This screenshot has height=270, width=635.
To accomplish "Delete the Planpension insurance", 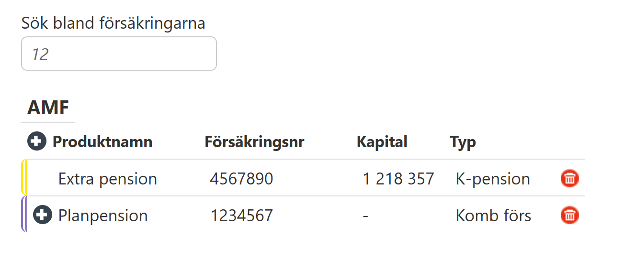I will click(x=569, y=215).
